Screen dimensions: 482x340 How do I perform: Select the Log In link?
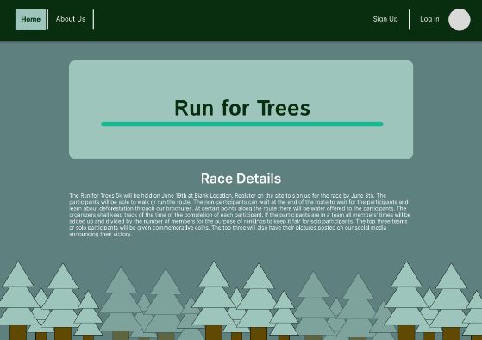(x=429, y=19)
